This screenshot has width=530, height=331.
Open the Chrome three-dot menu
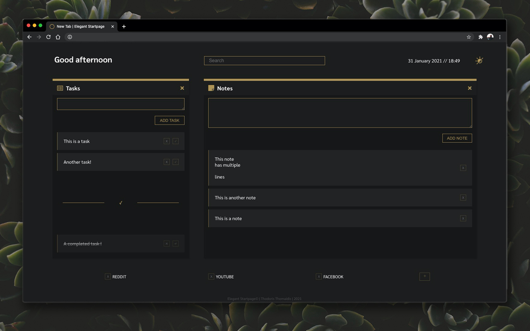(500, 37)
